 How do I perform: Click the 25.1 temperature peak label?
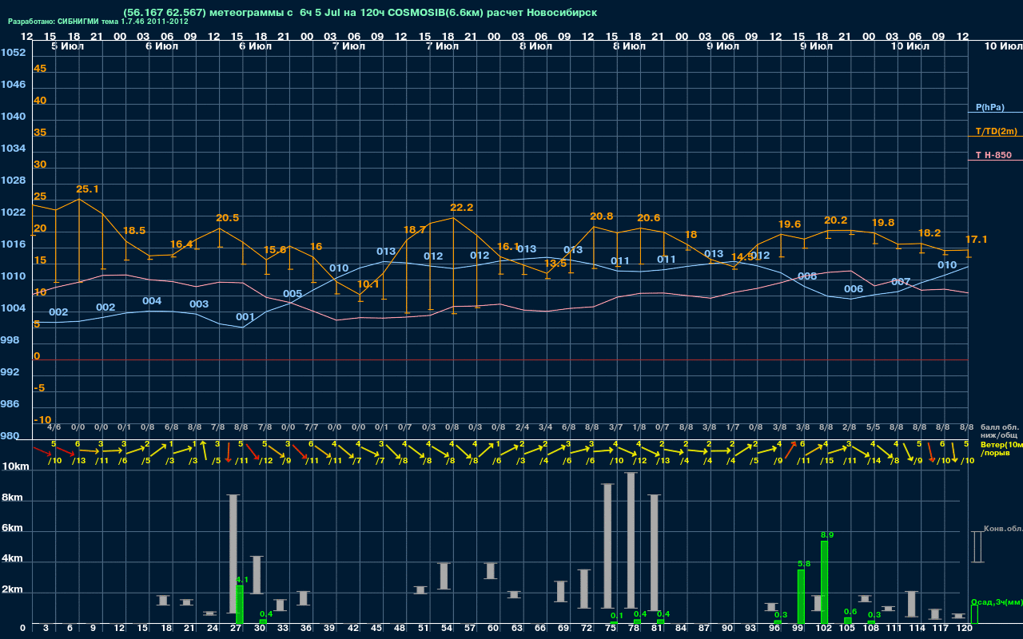[87, 189]
